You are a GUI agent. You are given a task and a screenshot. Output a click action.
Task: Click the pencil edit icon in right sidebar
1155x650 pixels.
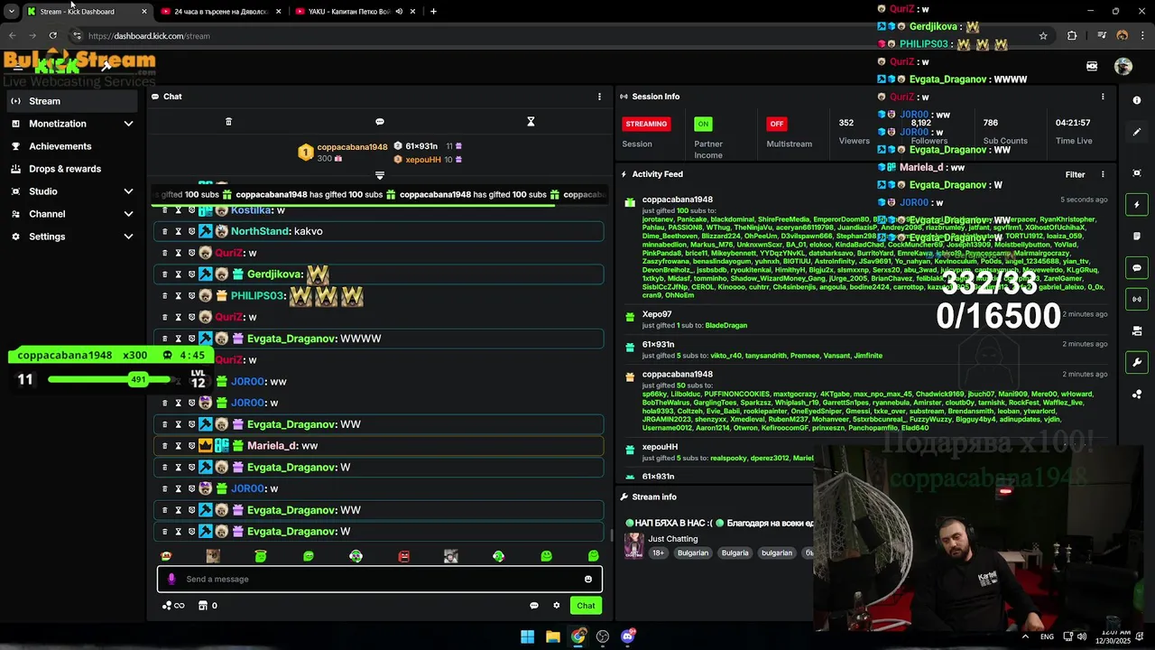(1137, 132)
